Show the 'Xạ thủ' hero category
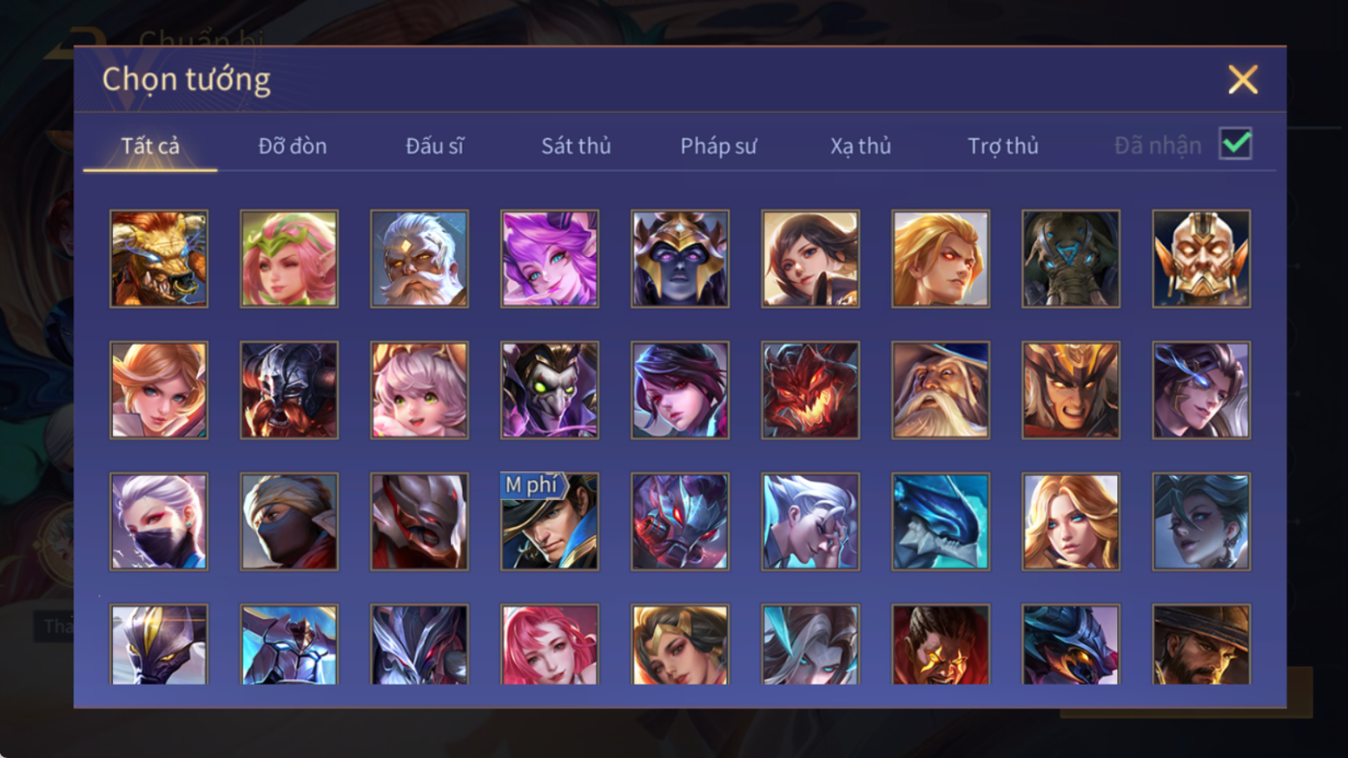The width and height of the screenshot is (1348, 758). [860, 146]
